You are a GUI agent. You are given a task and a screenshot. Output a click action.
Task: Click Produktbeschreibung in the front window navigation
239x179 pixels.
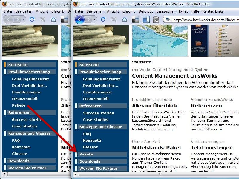(x=101, y=72)
